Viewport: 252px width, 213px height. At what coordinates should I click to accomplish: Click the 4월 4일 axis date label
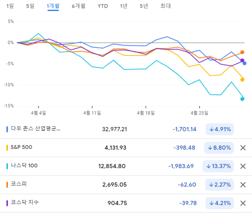(x=38, y=113)
